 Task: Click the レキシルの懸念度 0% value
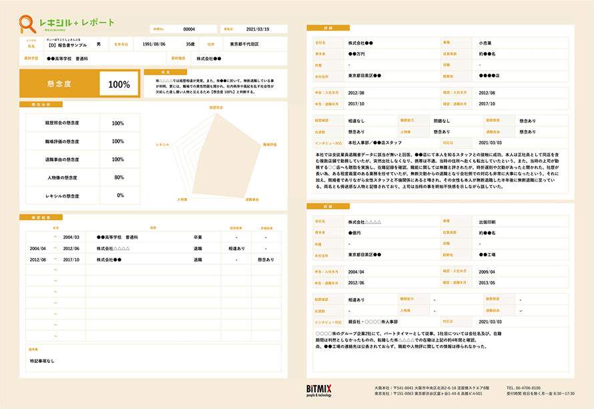(x=119, y=195)
